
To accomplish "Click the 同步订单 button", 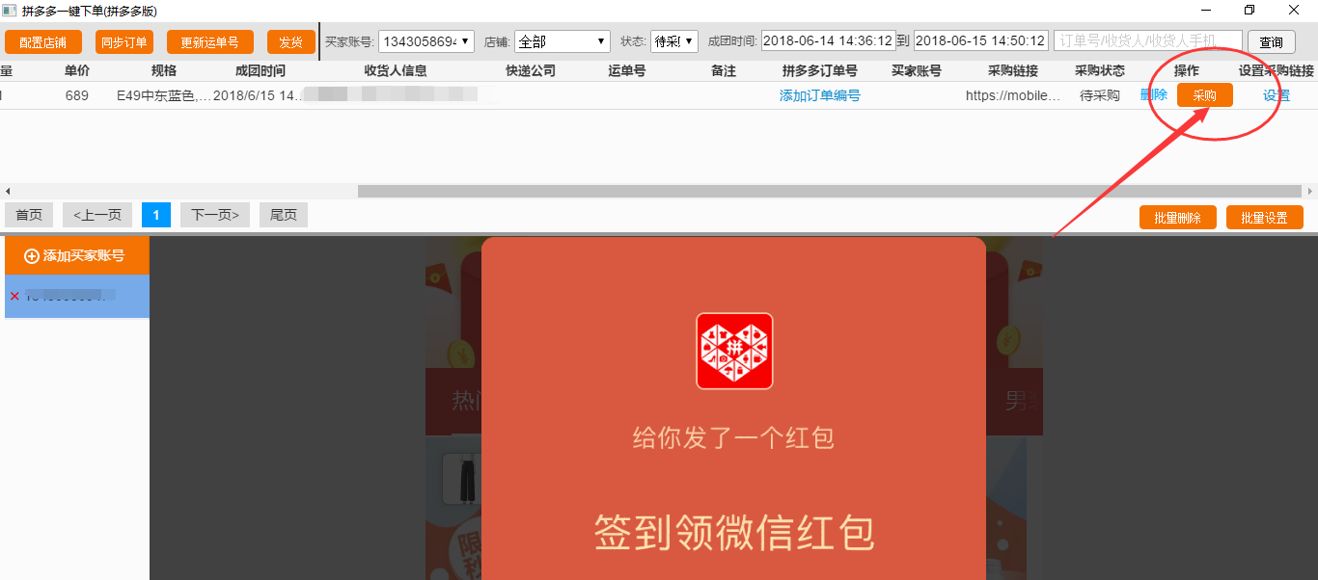I will (124, 42).
